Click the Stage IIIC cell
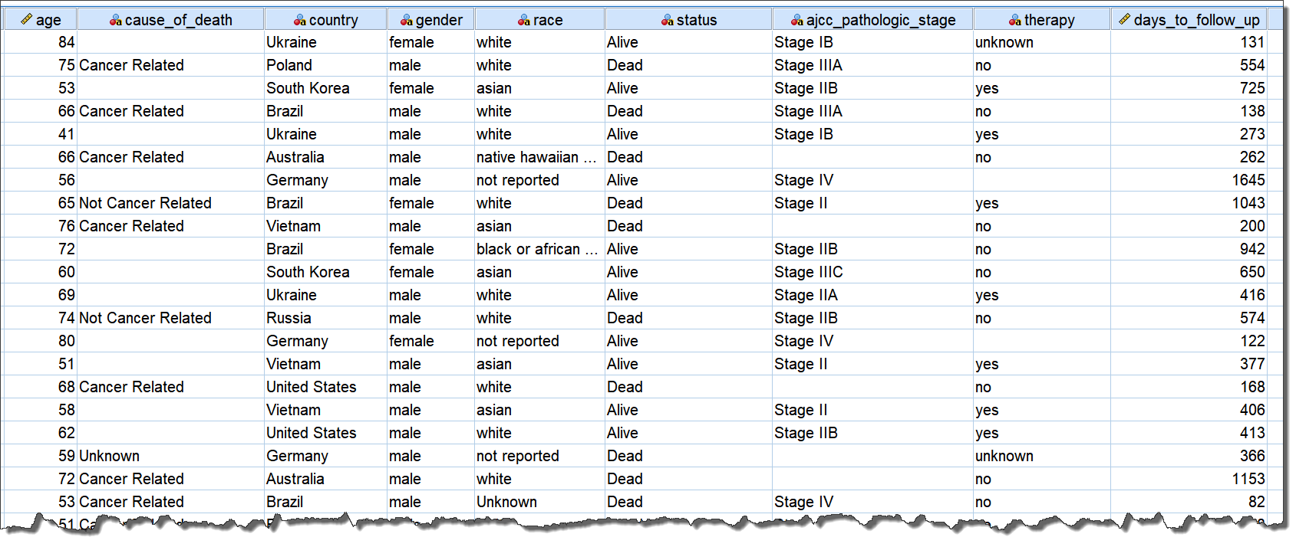 808,272
